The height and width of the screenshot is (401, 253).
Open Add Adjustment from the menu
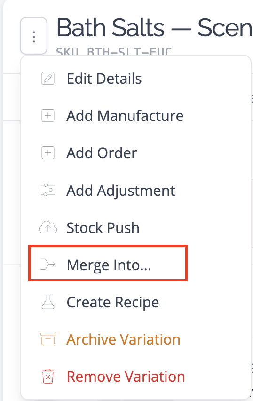121,191
